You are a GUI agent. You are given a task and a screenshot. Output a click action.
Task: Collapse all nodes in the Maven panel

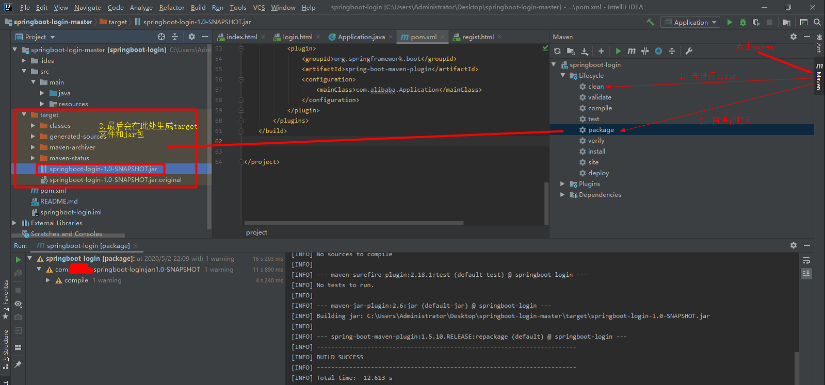(x=672, y=51)
